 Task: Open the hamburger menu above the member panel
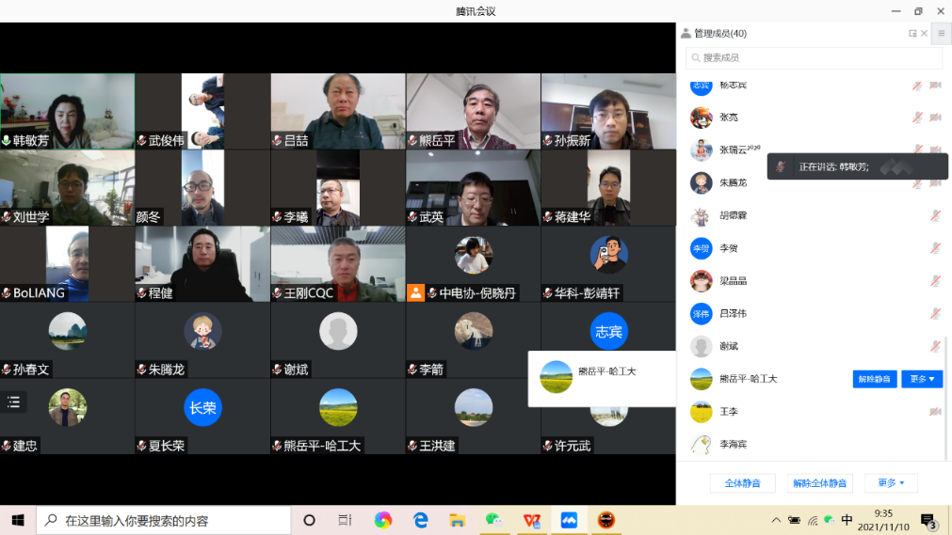(941, 33)
